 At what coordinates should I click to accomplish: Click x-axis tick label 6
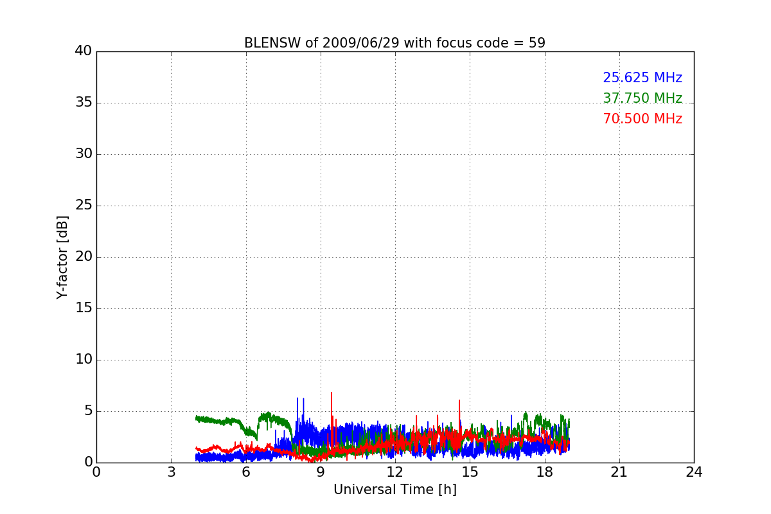click(246, 472)
